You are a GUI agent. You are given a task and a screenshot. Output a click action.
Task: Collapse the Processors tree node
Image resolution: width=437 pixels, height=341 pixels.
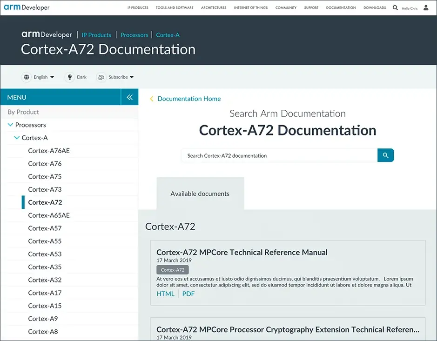coord(10,125)
